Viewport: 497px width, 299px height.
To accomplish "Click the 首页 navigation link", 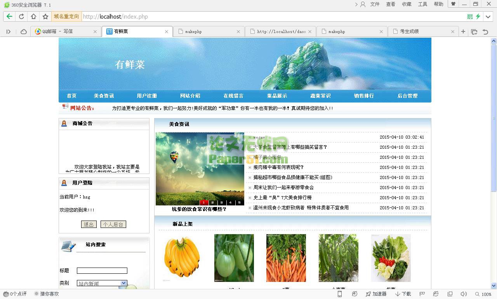I will [x=71, y=96].
